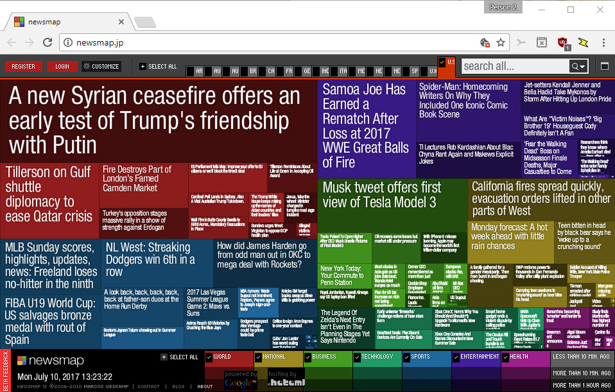The width and height of the screenshot is (615, 392).
Task: Open the uBlock Origin shield extension
Action: point(563,43)
